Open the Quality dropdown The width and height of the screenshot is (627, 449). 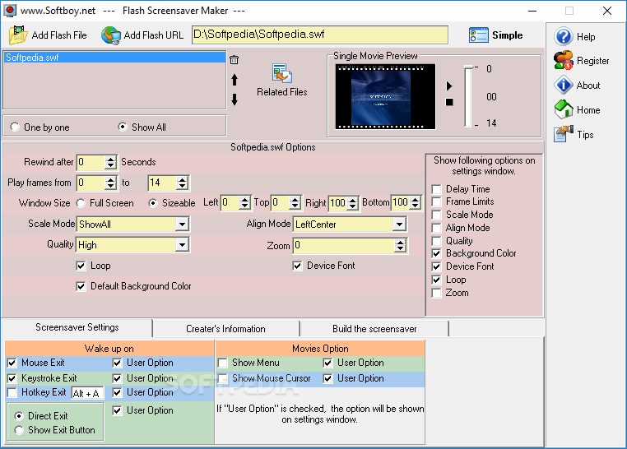click(182, 245)
